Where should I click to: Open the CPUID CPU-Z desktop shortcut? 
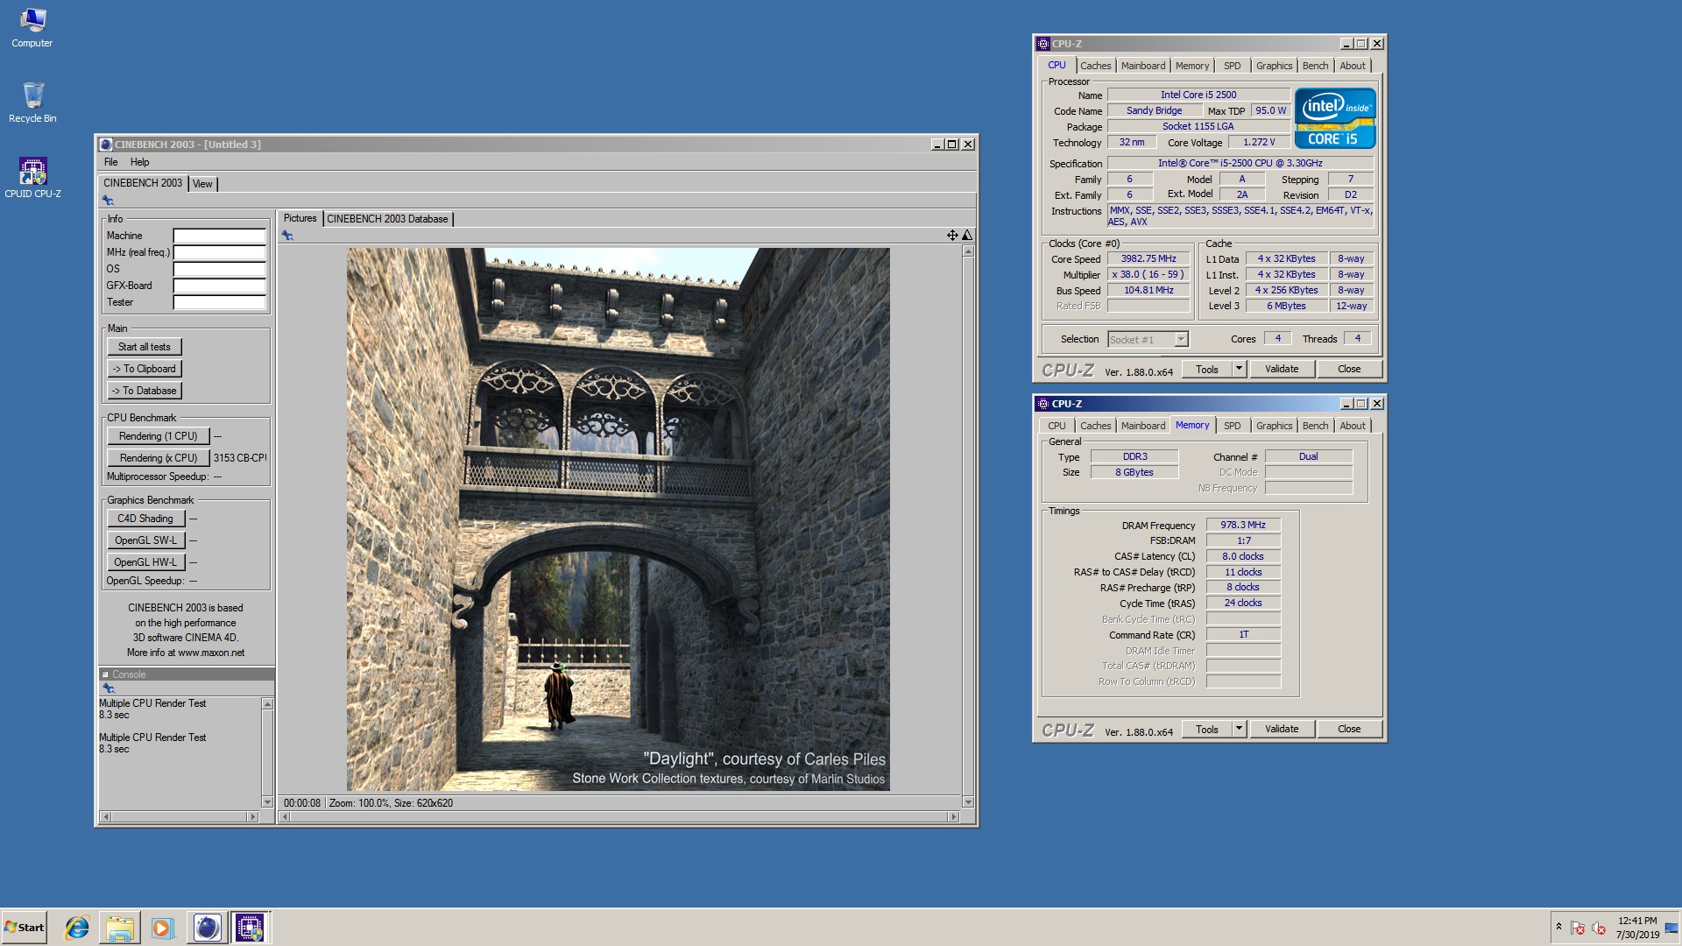tap(32, 178)
